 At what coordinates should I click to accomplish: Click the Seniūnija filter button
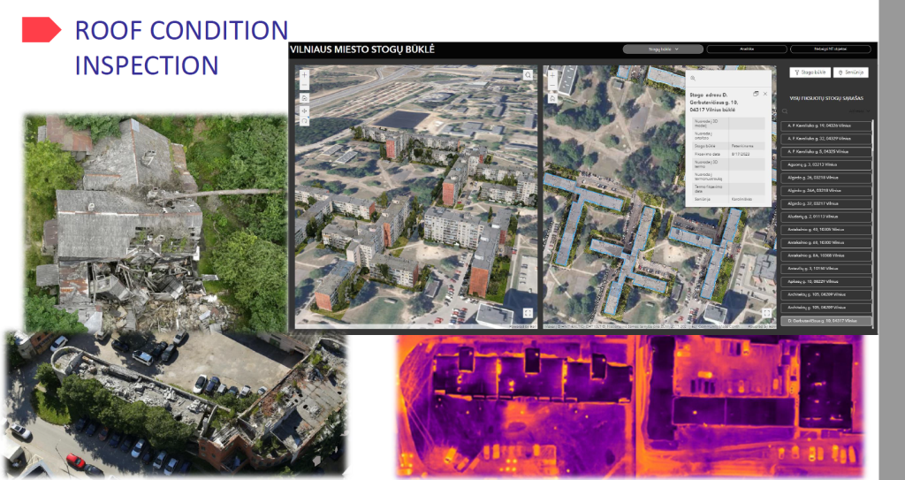(x=851, y=72)
